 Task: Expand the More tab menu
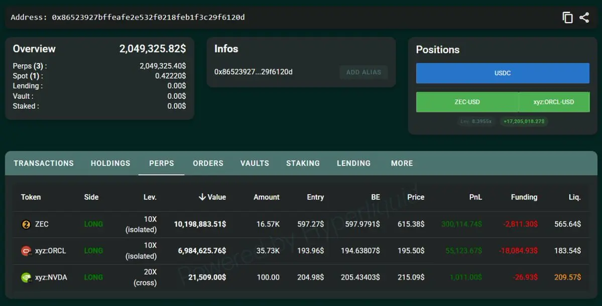[402, 164]
